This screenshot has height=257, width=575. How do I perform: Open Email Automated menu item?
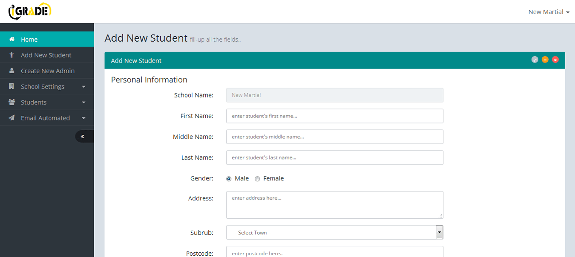(47, 118)
